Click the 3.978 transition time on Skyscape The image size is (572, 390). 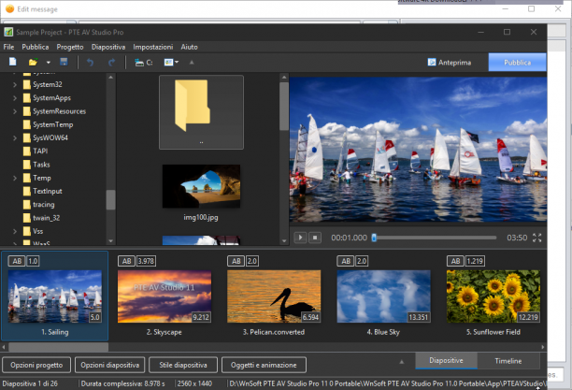(146, 261)
